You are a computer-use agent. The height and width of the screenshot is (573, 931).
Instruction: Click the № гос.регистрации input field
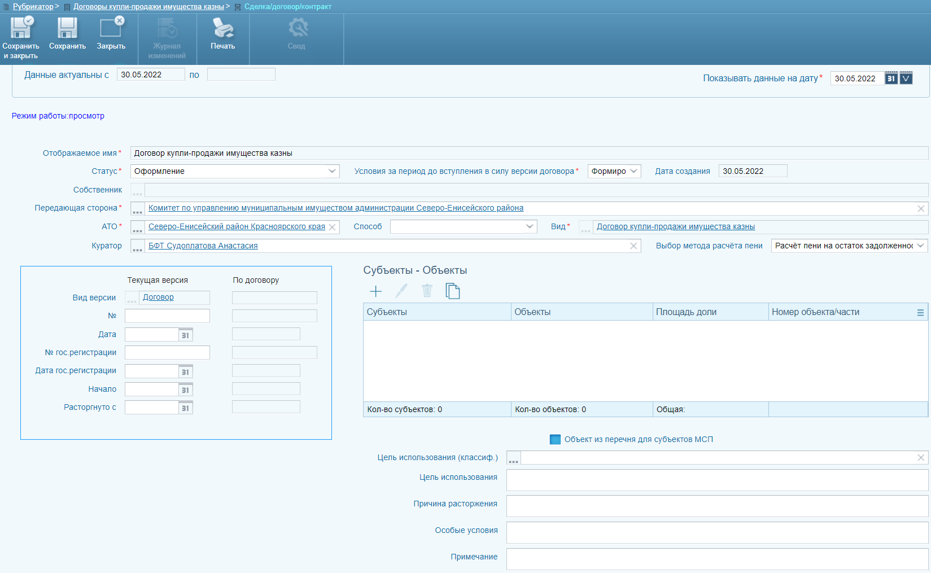(167, 353)
